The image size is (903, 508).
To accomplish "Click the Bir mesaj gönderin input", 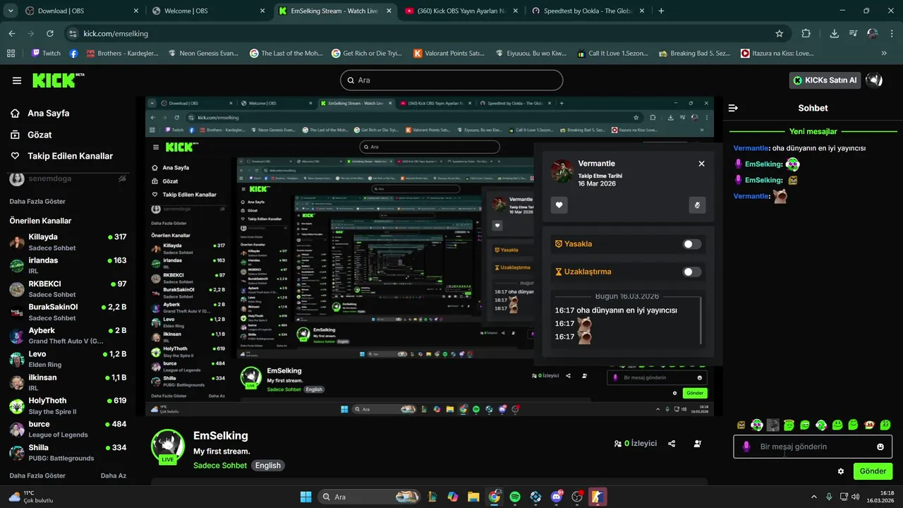I will coord(813,447).
